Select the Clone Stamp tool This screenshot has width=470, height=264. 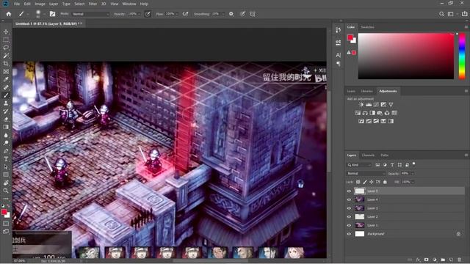click(x=6, y=103)
